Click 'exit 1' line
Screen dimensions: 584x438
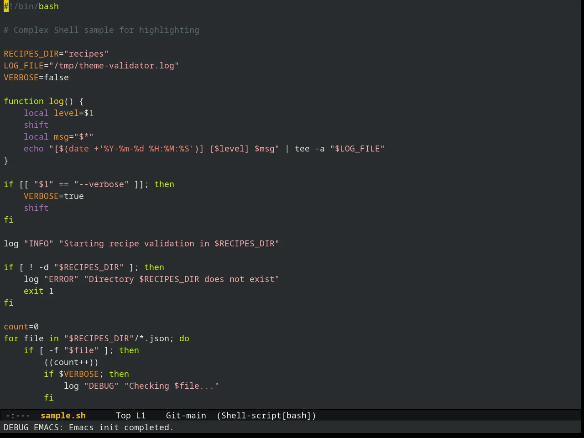coord(38,291)
